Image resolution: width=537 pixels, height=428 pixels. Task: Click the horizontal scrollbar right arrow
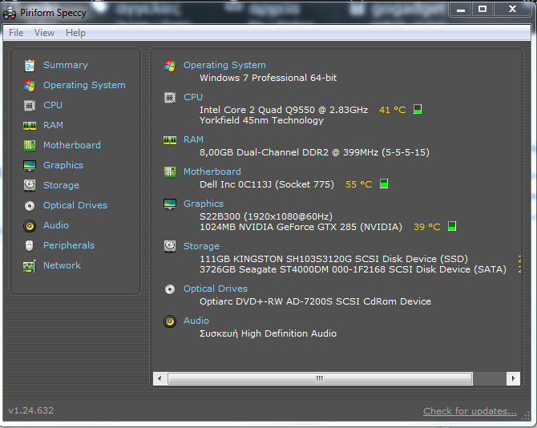pyautogui.click(x=513, y=378)
